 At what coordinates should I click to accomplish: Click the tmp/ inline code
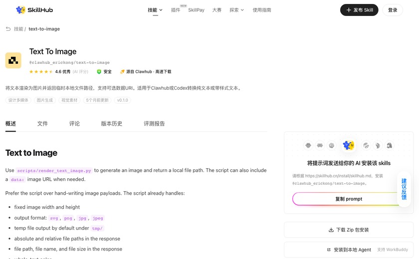[97, 229]
